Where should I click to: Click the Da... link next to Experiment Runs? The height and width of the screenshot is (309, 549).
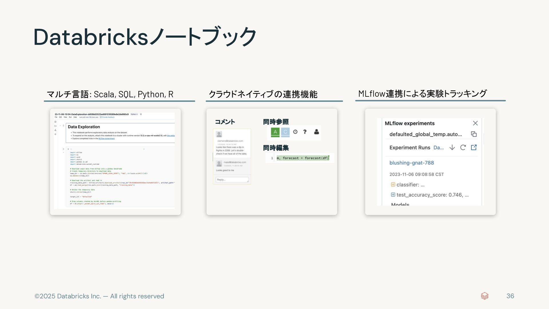439,148
